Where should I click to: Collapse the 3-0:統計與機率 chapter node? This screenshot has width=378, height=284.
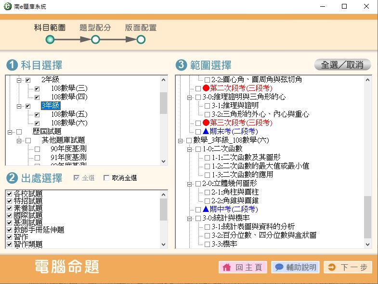pos(190,218)
